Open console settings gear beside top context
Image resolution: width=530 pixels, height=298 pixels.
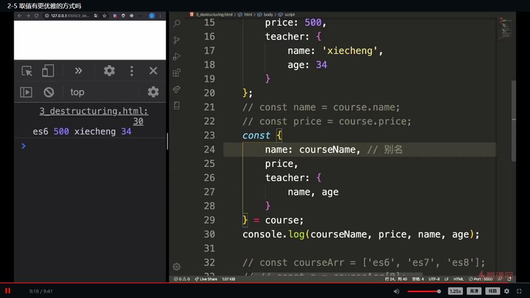[153, 92]
